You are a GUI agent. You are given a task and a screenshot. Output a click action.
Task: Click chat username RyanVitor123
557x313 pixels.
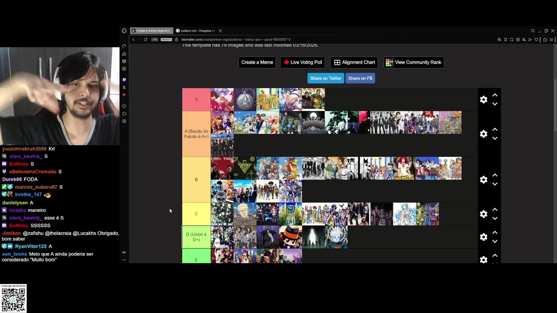click(x=30, y=246)
